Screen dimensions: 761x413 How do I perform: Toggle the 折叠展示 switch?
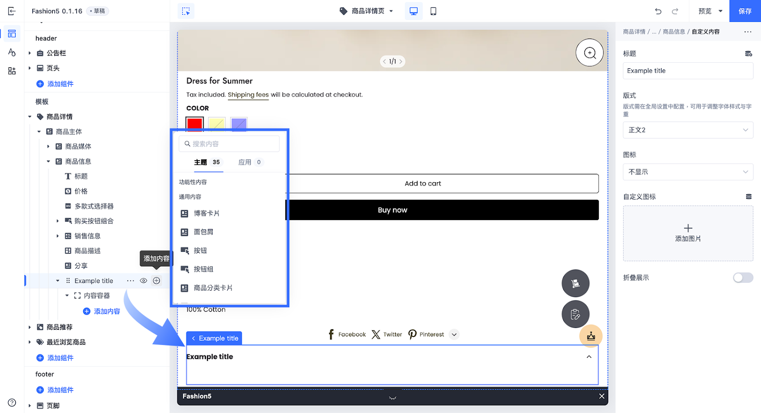tap(743, 278)
